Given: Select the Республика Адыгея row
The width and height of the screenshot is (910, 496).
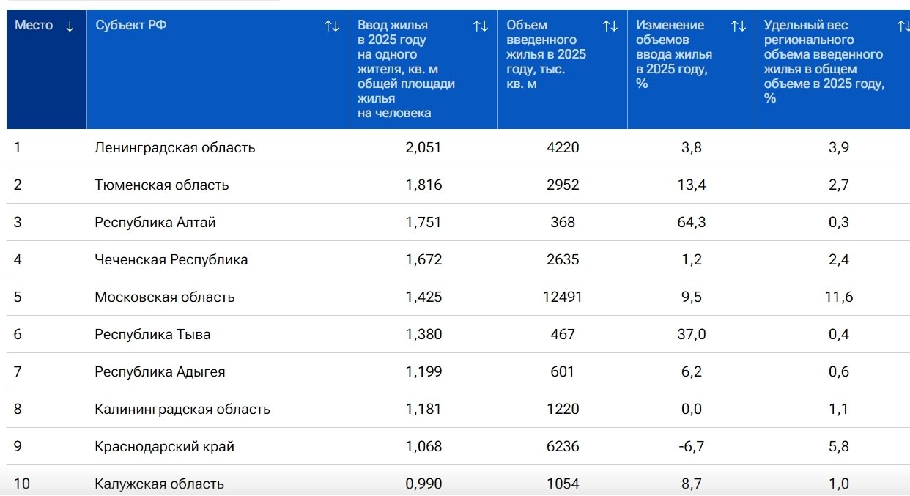Looking at the screenshot, I should (x=160, y=372).
